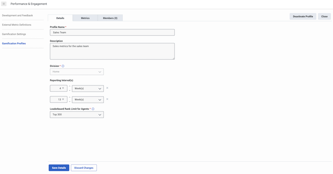Click the Save Details button
This screenshot has width=333, height=174.
pyautogui.click(x=59, y=168)
